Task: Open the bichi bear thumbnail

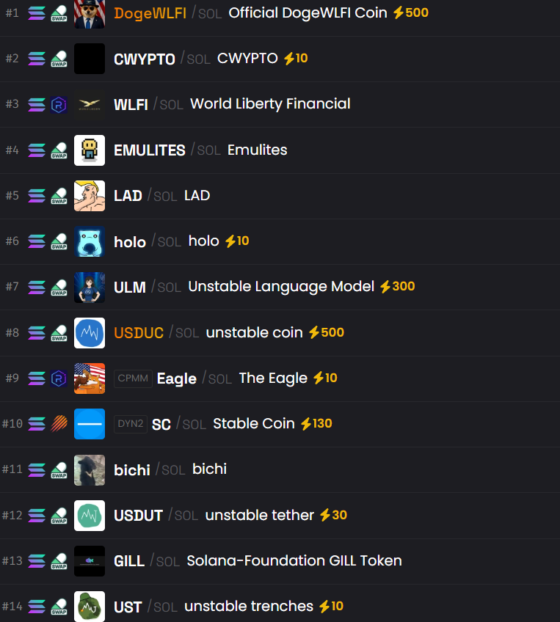Action: click(x=90, y=469)
